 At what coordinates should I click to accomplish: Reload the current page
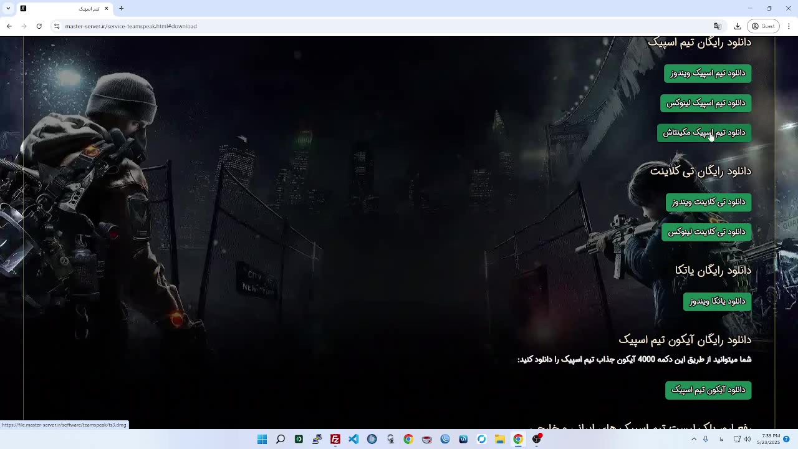click(x=39, y=26)
